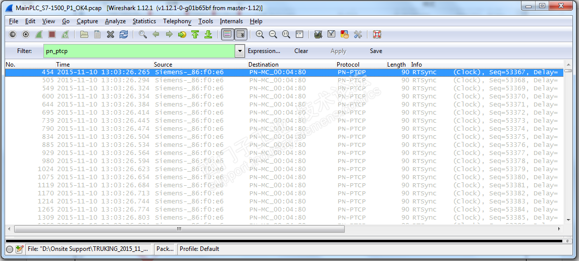Edit capture filters

318,34
